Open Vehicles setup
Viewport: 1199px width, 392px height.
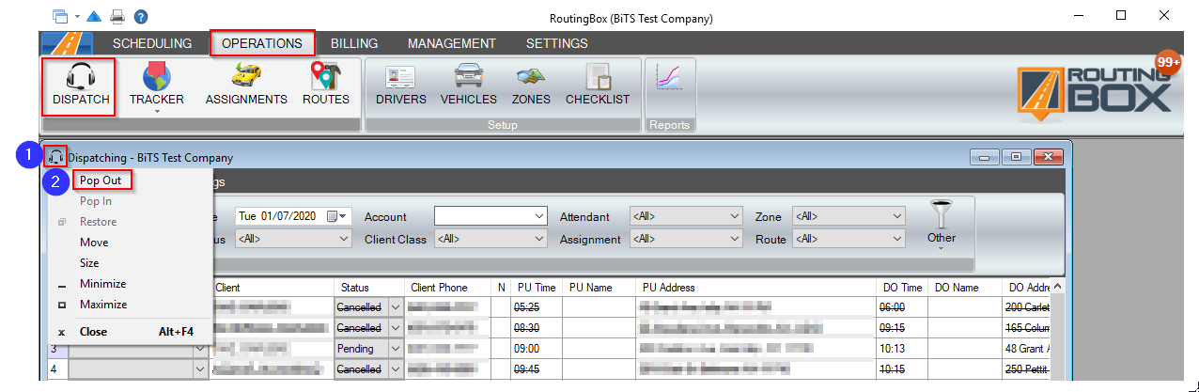[x=468, y=86]
